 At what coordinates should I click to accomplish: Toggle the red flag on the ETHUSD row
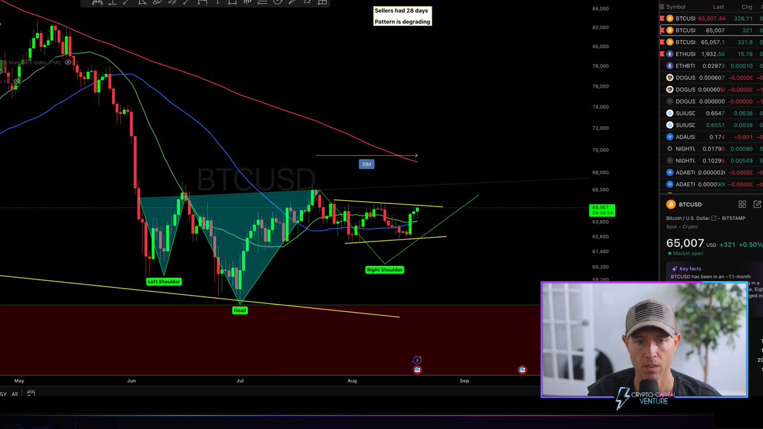tap(662, 54)
